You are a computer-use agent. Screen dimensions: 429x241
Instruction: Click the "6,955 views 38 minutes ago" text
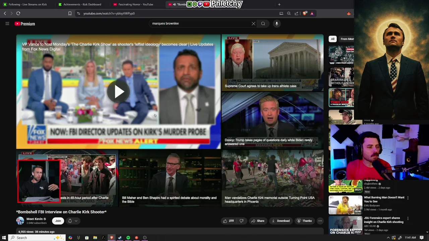tap(36, 232)
